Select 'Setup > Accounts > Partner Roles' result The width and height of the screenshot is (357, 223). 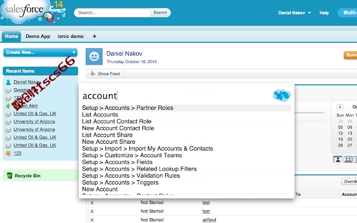[186, 108]
